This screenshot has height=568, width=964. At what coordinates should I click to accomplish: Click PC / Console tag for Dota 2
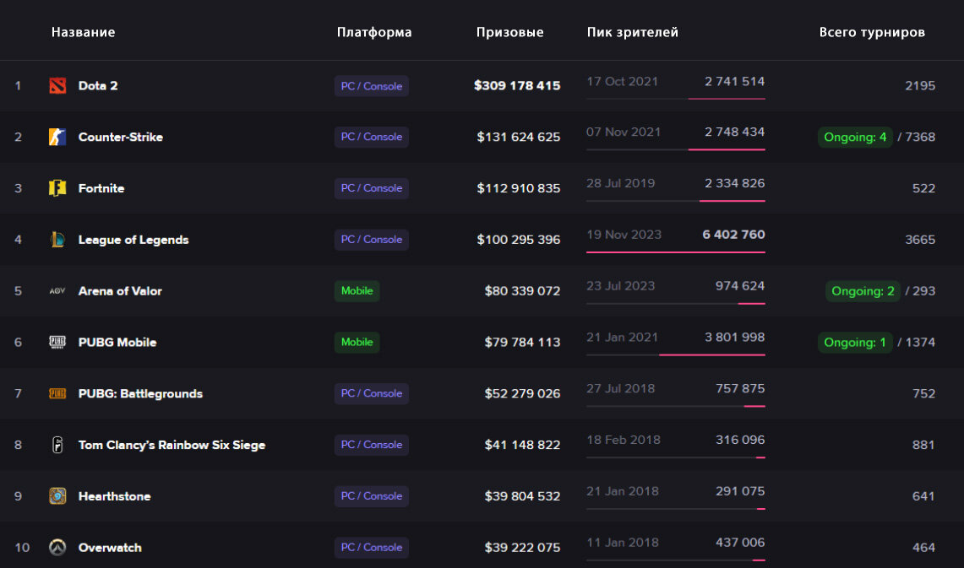pos(372,86)
